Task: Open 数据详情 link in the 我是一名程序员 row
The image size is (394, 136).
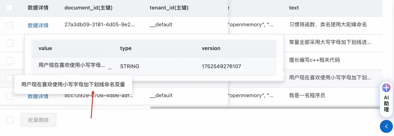Action: point(38,97)
